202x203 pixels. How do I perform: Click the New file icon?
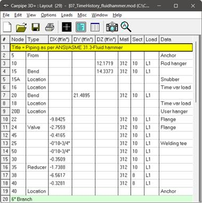click(x=7, y=27)
